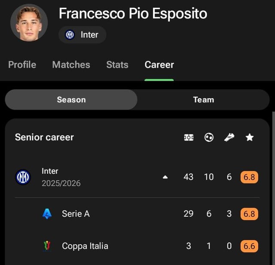Click the goals football column icon

[x=209, y=137]
